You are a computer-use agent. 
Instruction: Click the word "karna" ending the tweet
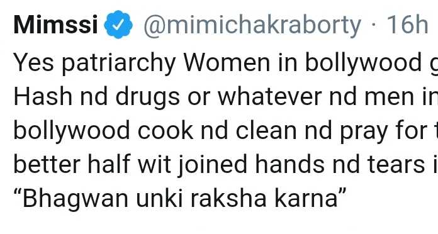[x=310, y=198]
